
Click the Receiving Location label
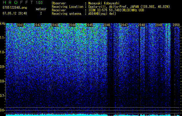pyautogui.click(x=67, y=7)
